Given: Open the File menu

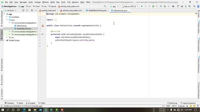Looking at the screenshot, I should pos(6,2).
